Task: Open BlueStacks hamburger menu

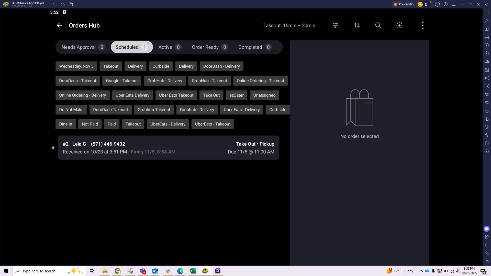Action: pos(454,4)
